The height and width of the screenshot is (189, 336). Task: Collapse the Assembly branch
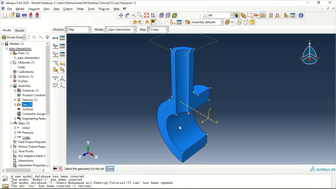(11, 86)
